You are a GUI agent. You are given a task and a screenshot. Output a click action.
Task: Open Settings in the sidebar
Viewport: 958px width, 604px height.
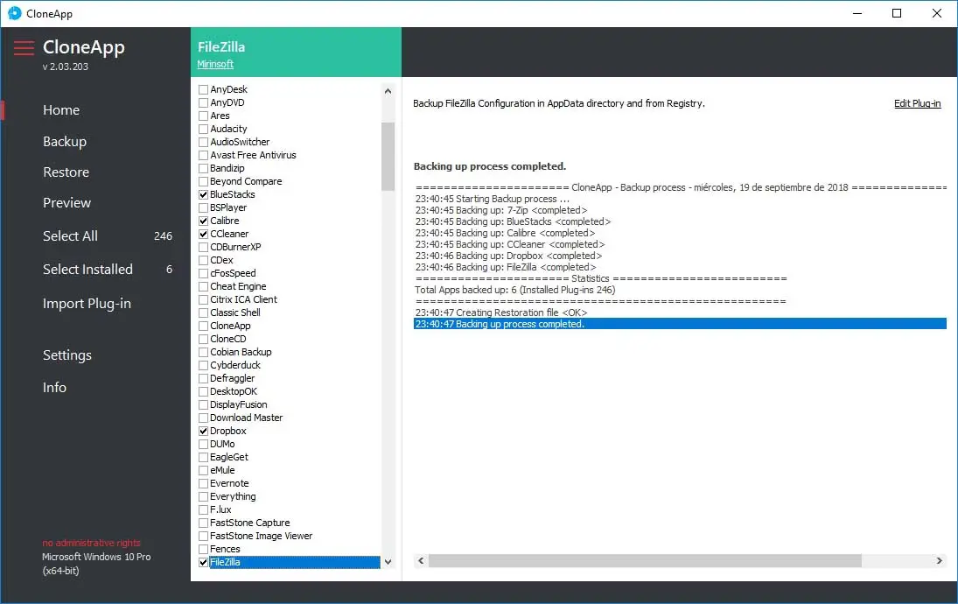click(67, 355)
